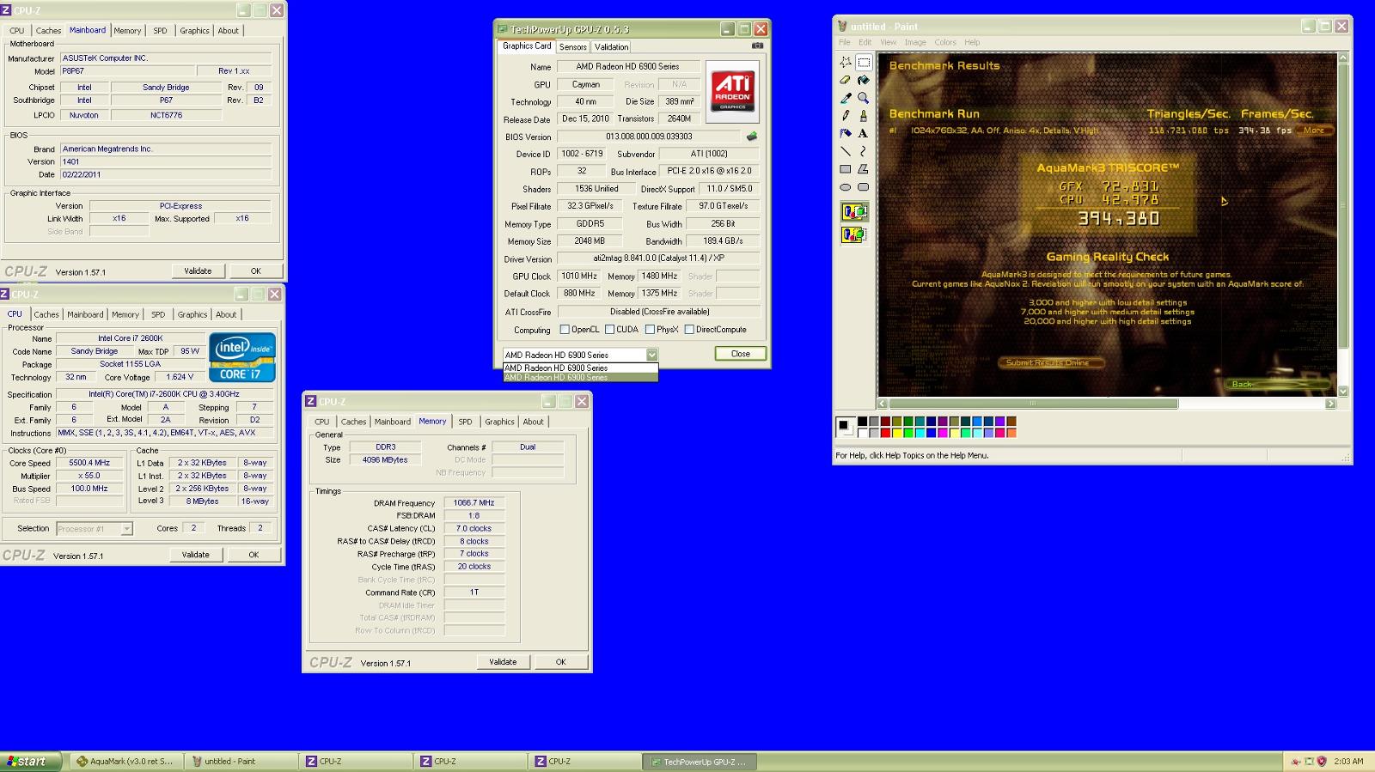Select the Rounded Rectangle tool
The image size is (1375, 772).
point(864,187)
